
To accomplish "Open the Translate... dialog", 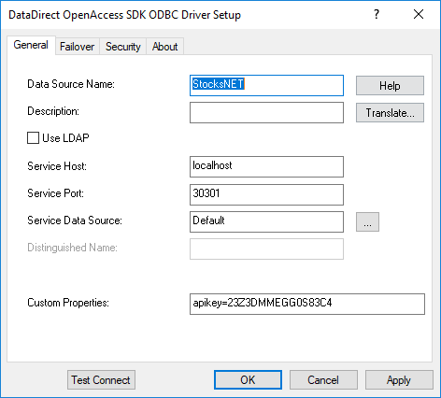I will [390, 113].
